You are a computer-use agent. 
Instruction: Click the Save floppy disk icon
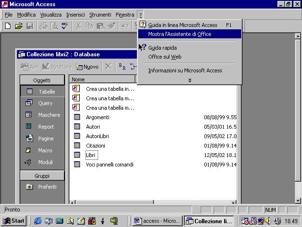(x=30, y=26)
